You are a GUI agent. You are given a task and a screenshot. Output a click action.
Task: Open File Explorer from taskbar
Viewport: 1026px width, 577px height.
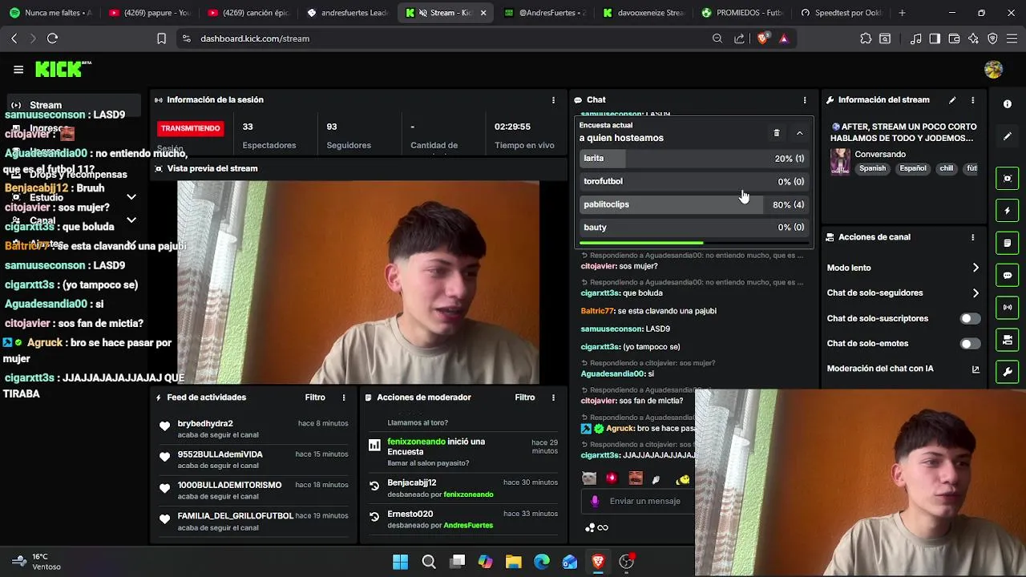(x=513, y=562)
